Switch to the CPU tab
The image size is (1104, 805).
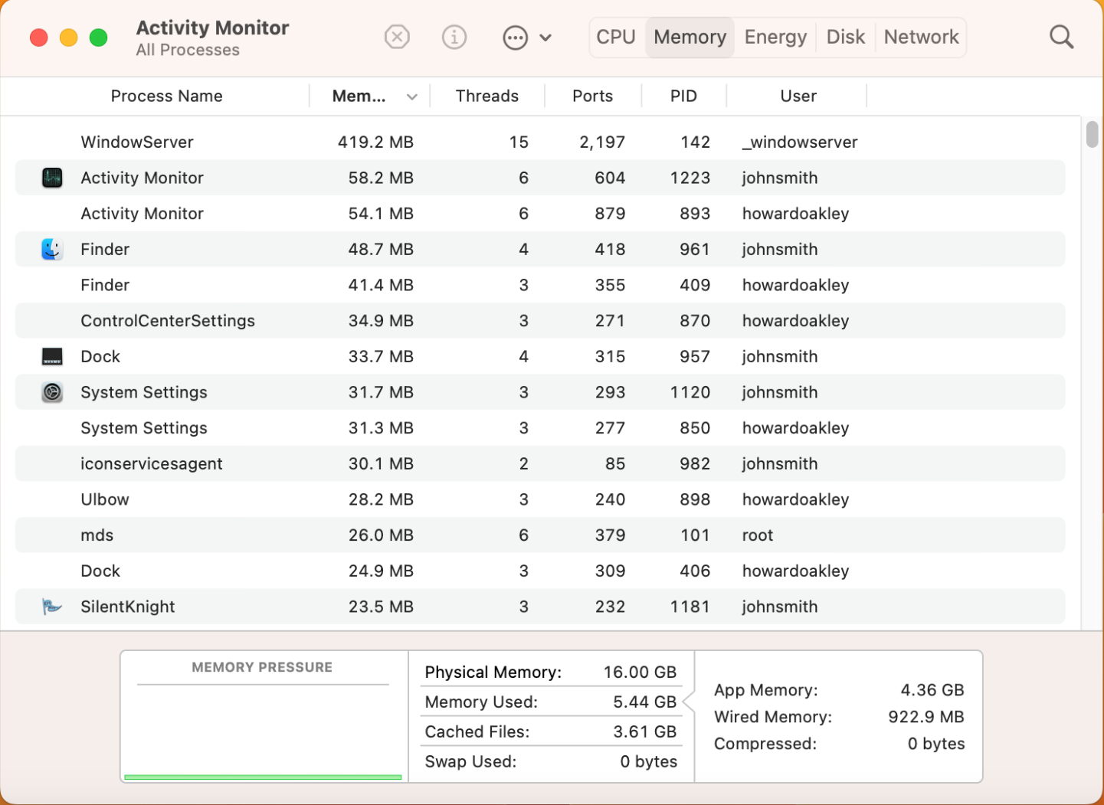click(615, 36)
